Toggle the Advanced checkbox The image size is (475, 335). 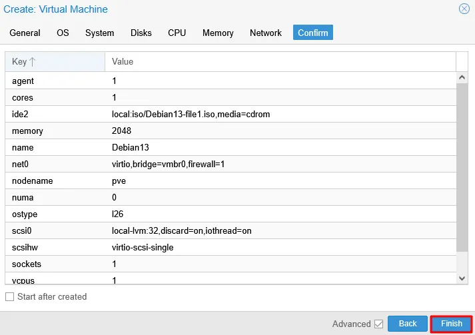point(378,324)
